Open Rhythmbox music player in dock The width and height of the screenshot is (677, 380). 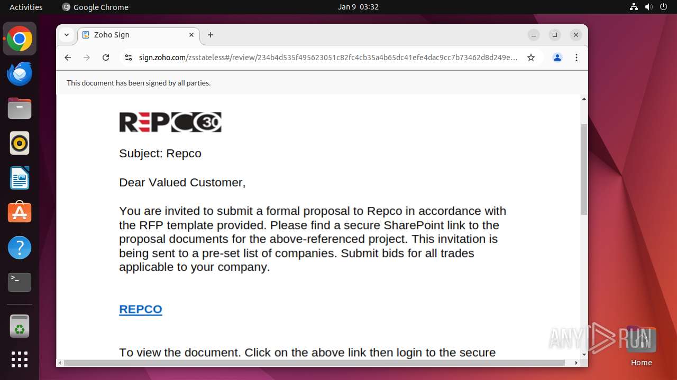point(20,144)
